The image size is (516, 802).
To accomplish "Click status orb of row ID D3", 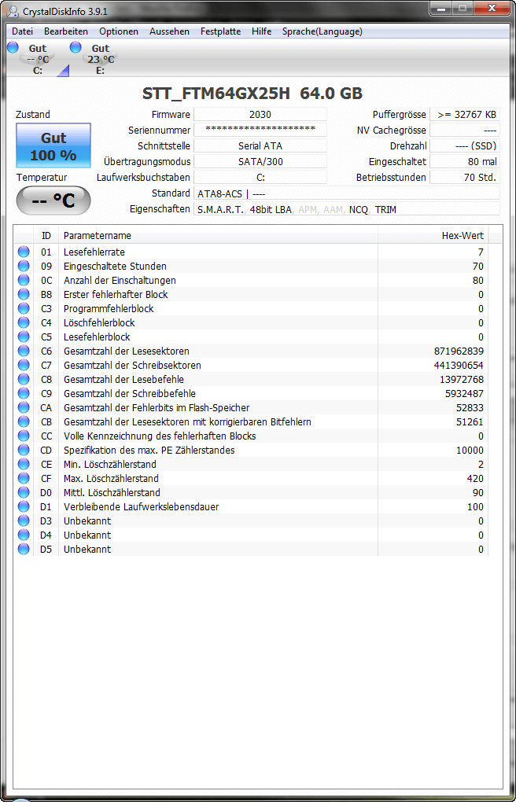I will tap(24, 521).
